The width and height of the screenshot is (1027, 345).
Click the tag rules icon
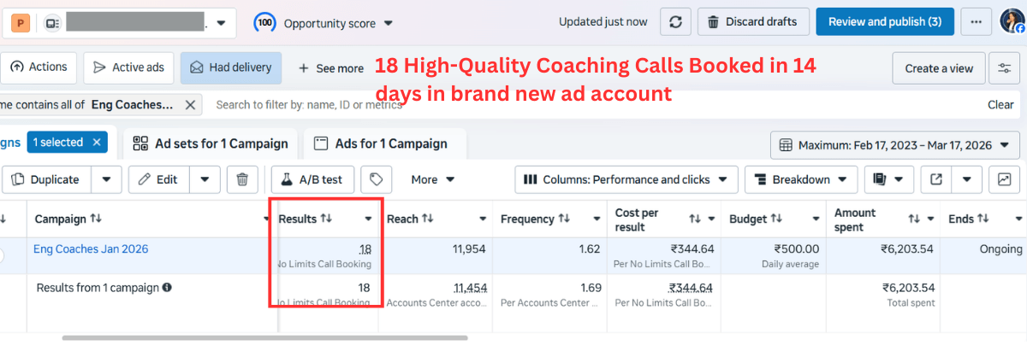click(x=376, y=179)
